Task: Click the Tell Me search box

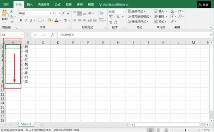Action: coord(114,5)
